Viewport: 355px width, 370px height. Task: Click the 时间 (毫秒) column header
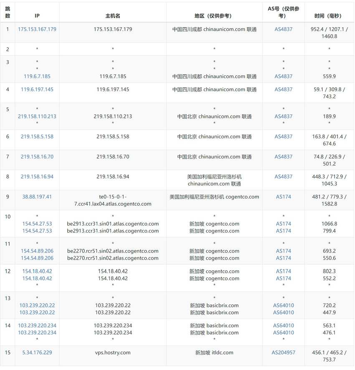tap(329, 16)
